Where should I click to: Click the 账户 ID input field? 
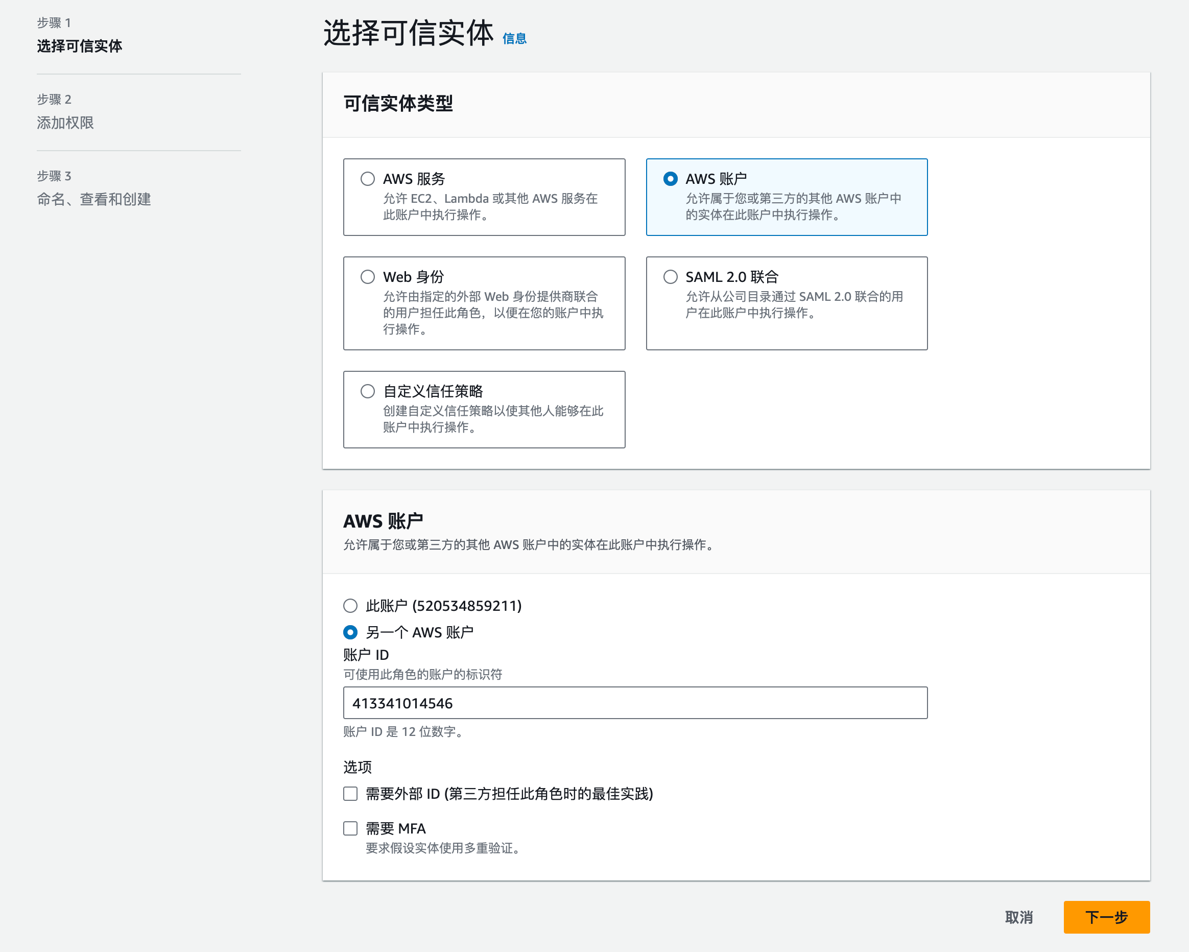pyautogui.click(x=635, y=703)
